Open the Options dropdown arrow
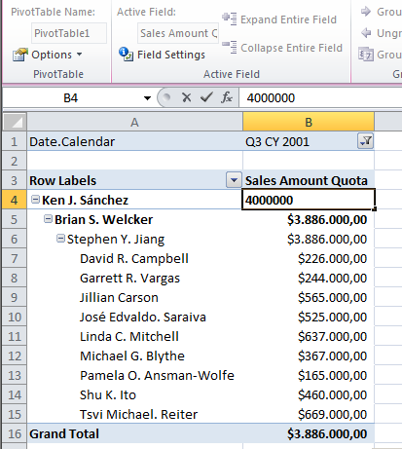Viewport: 402px width, 449px height. click(80, 55)
